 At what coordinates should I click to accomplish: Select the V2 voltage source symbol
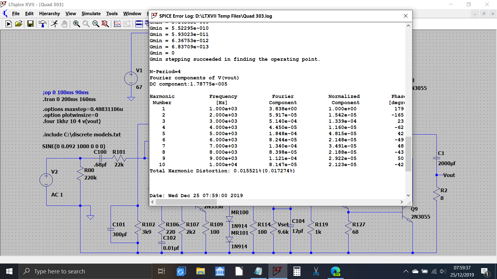click(46, 180)
